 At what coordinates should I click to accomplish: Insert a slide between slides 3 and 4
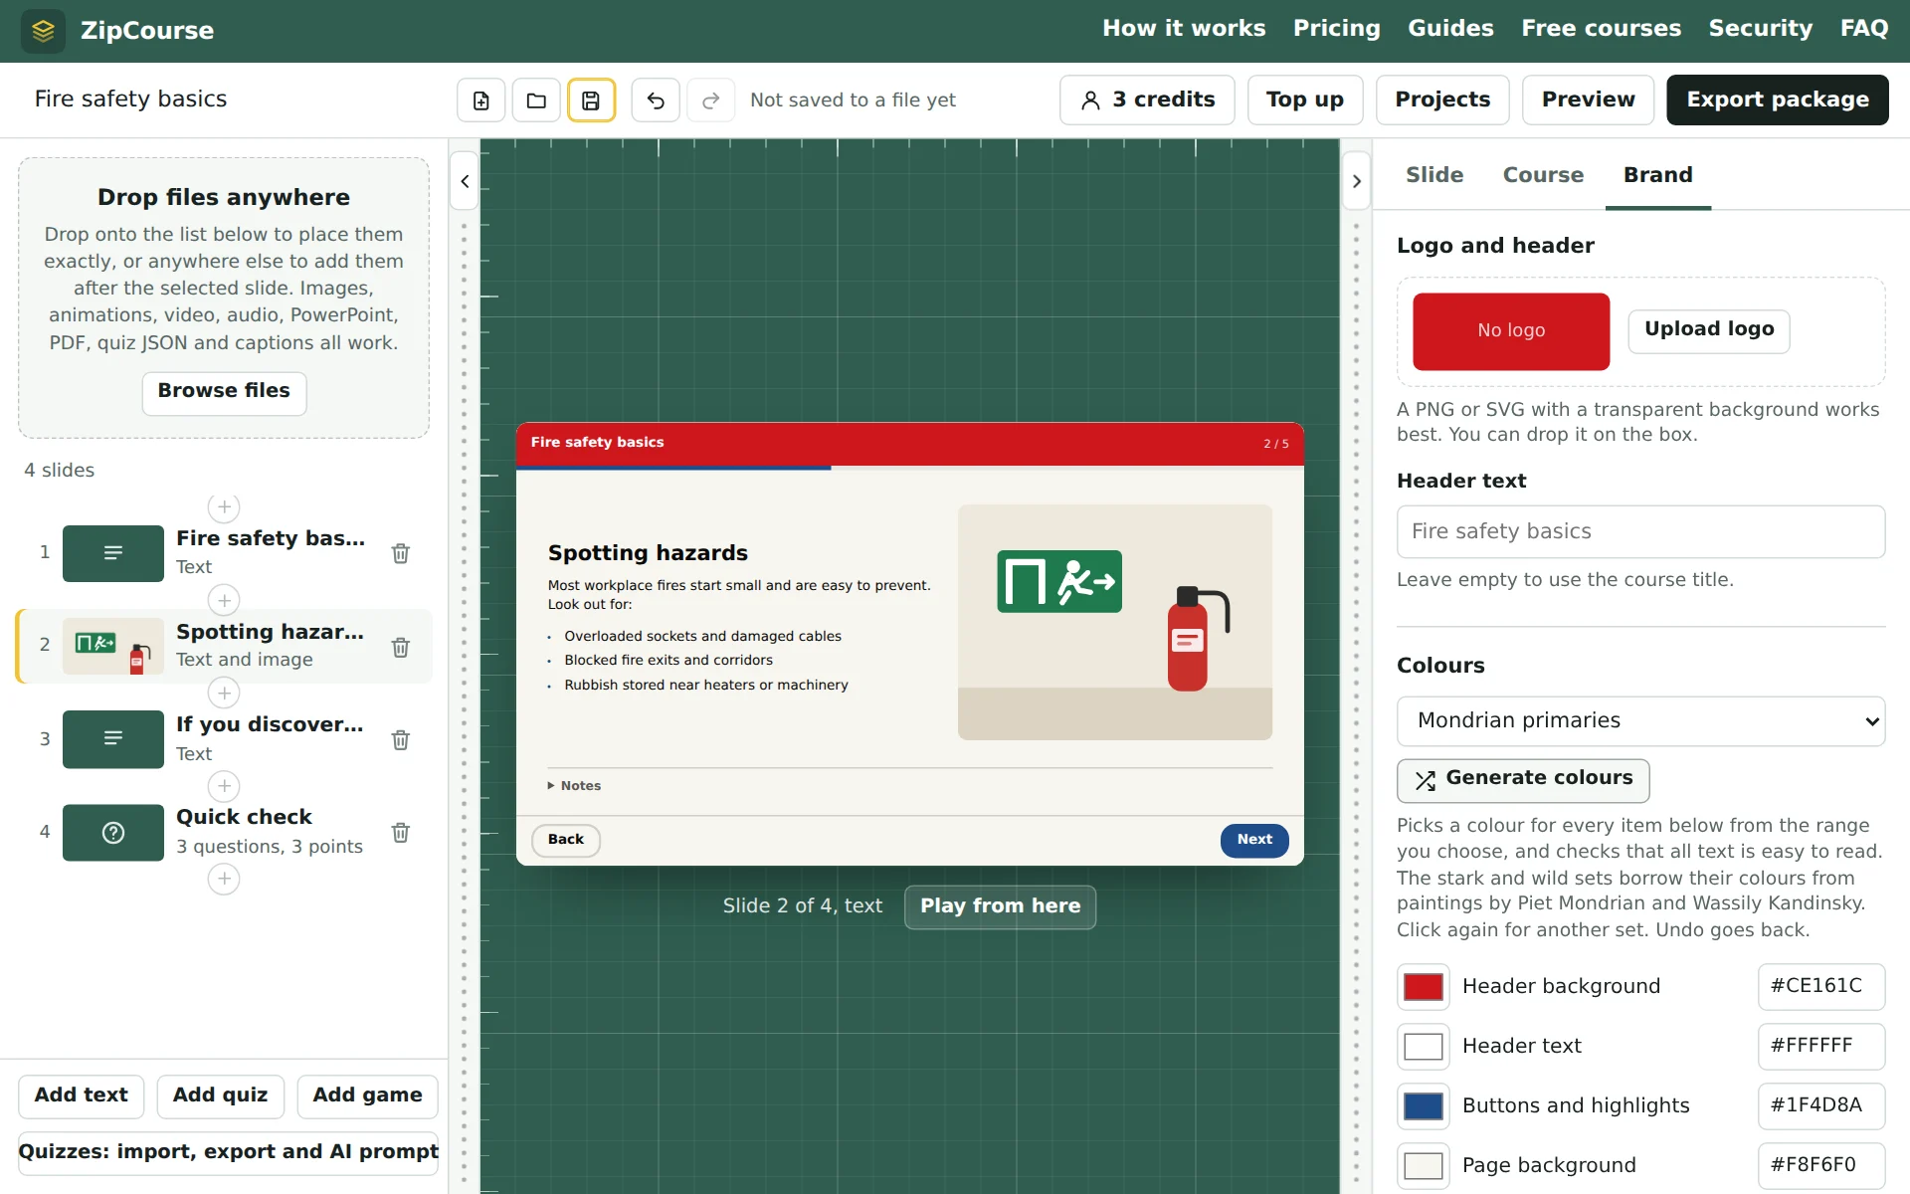click(224, 786)
